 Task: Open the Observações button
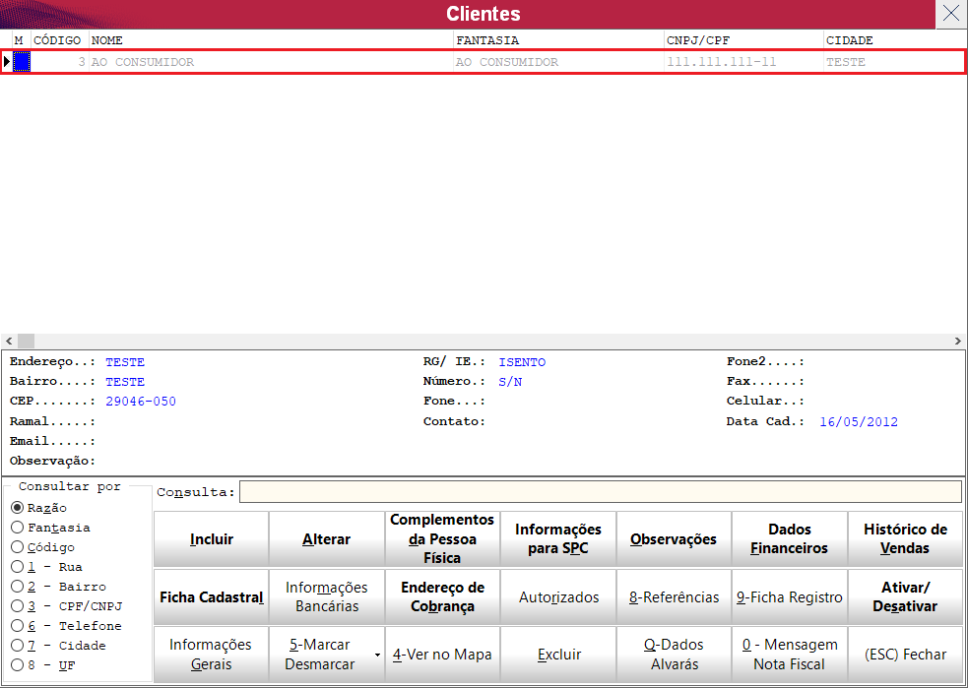point(674,539)
